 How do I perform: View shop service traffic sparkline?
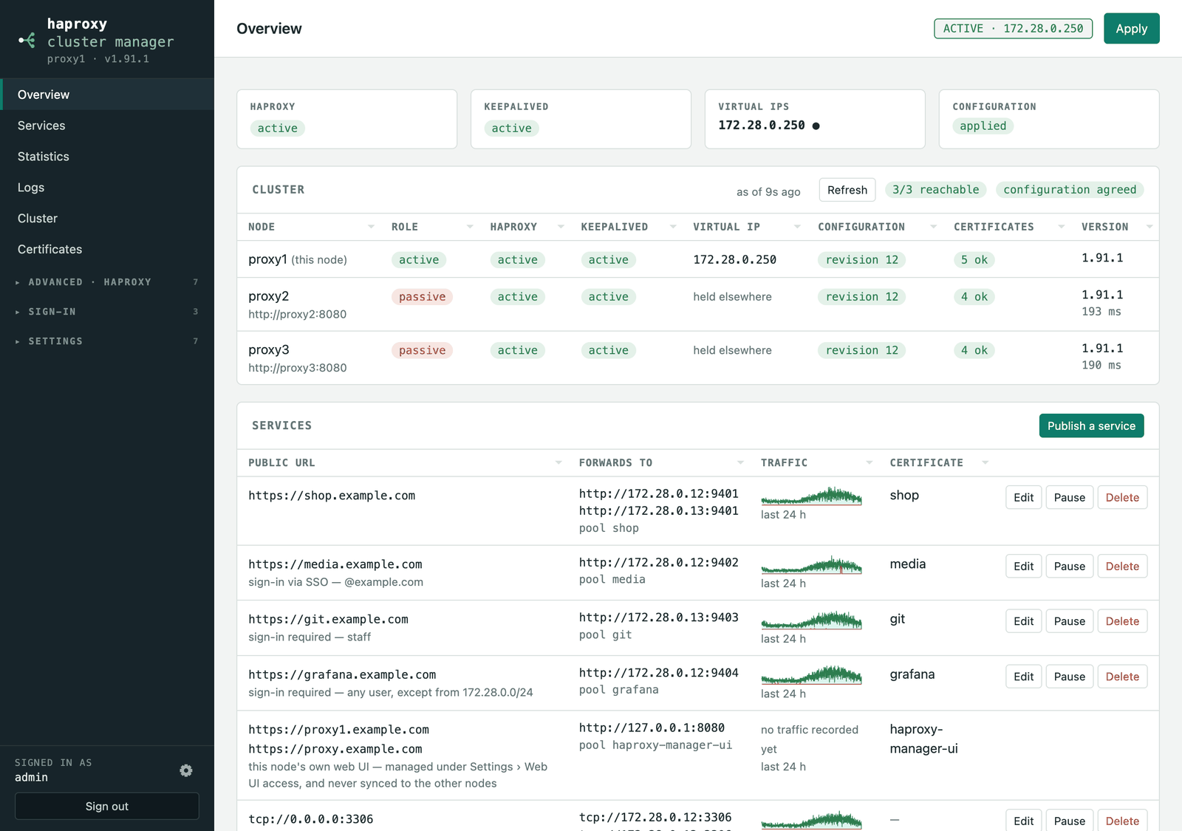click(x=811, y=496)
